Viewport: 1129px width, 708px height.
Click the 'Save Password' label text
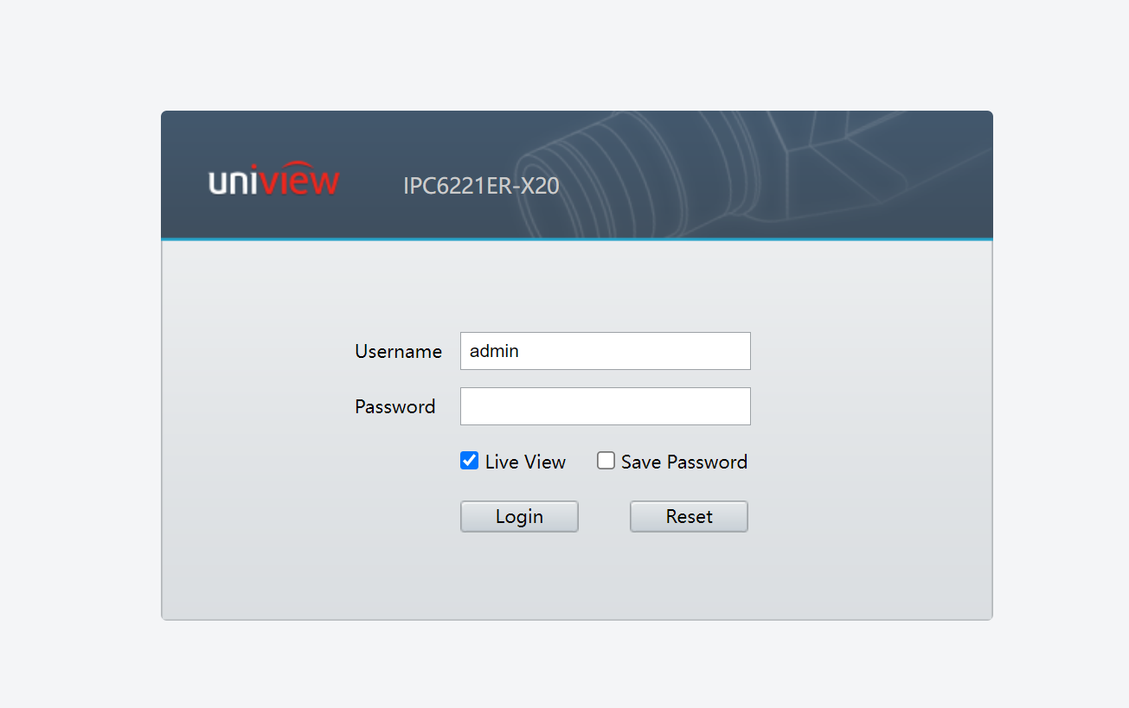(683, 462)
